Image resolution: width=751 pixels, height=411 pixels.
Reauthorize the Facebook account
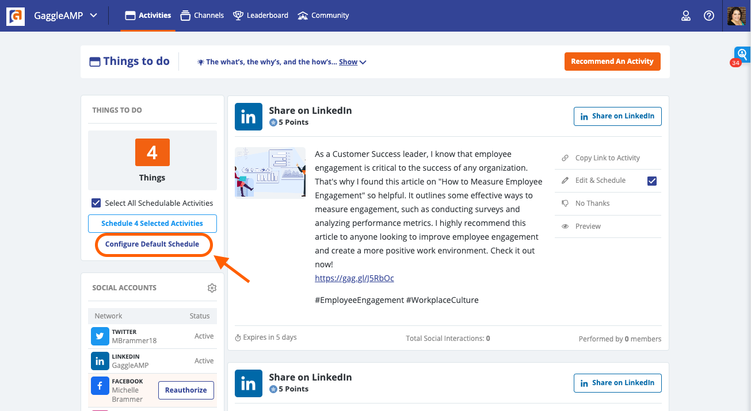click(x=186, y=390)
